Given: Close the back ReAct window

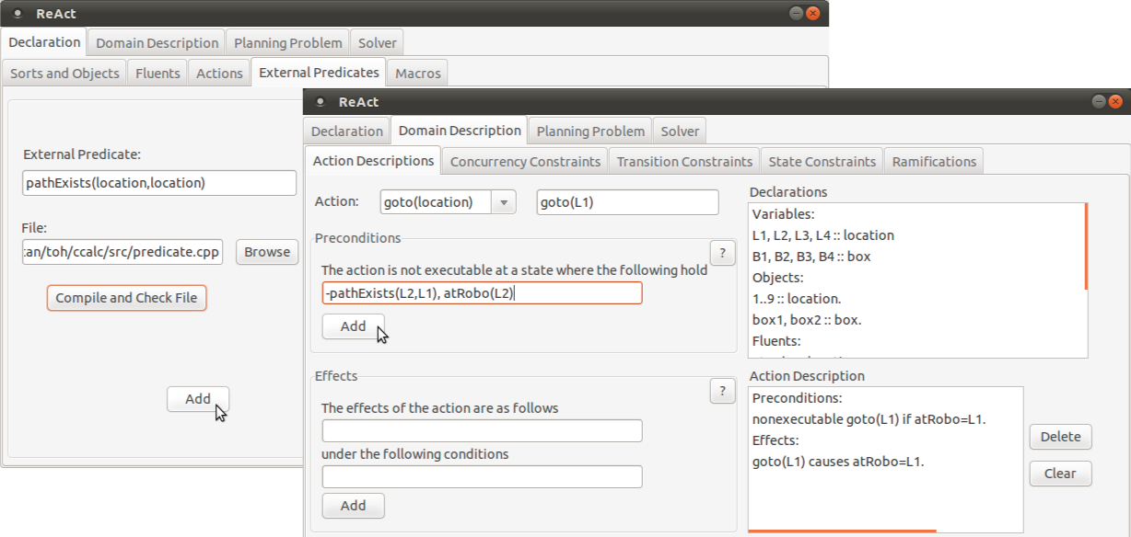Looking at the screenshot, I should 813,14.
